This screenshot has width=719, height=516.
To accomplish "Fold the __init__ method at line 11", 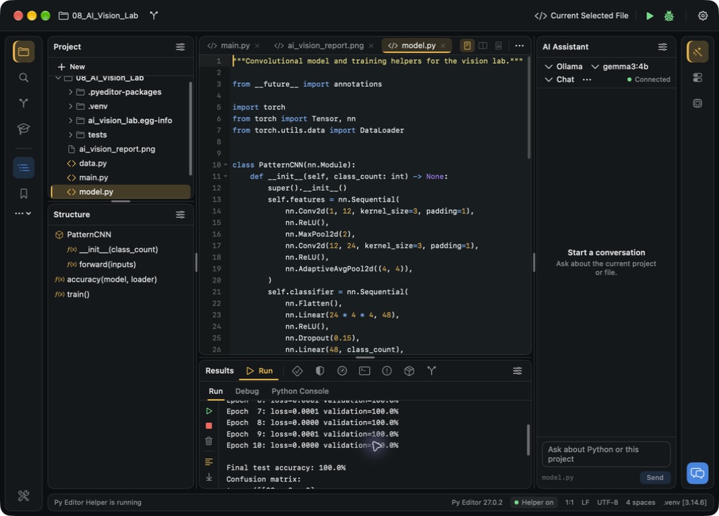I will [226, 177].
